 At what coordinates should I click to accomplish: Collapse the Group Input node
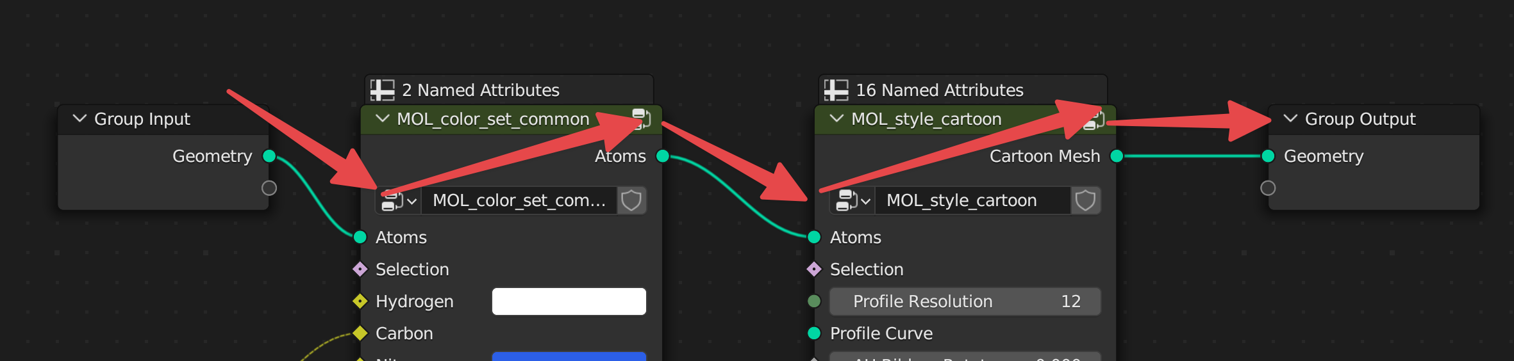tap(79, 119)
